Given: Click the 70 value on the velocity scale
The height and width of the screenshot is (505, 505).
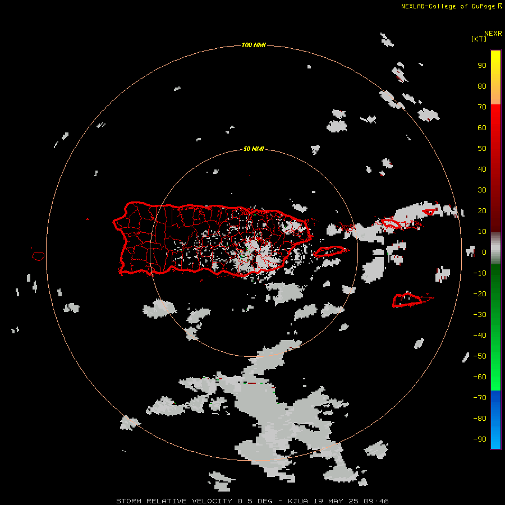Looking at the screenshot, I should 482,107.
